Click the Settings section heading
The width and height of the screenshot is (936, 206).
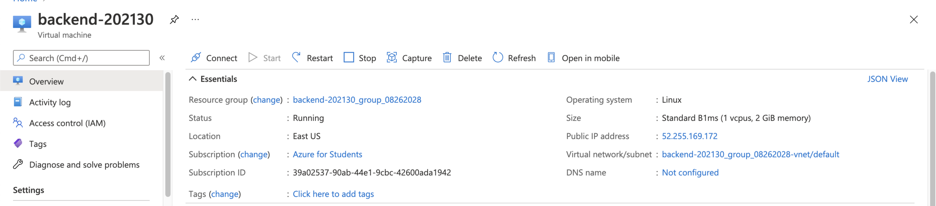coord(28,190)
